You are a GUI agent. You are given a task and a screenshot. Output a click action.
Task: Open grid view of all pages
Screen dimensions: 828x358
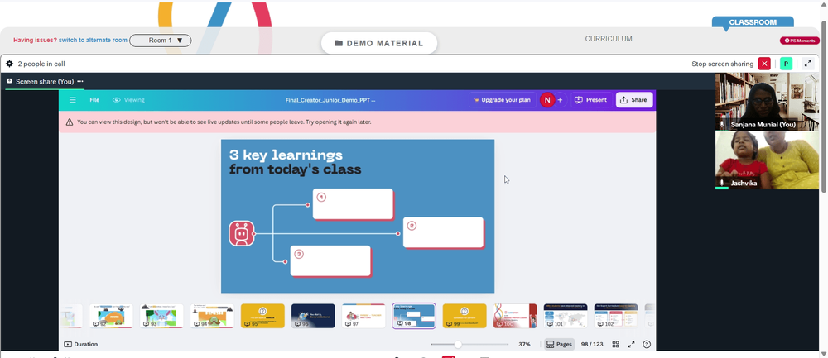click(x=616, y=344)
